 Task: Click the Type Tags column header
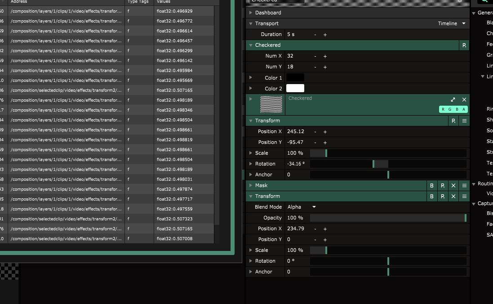[138, 2]
